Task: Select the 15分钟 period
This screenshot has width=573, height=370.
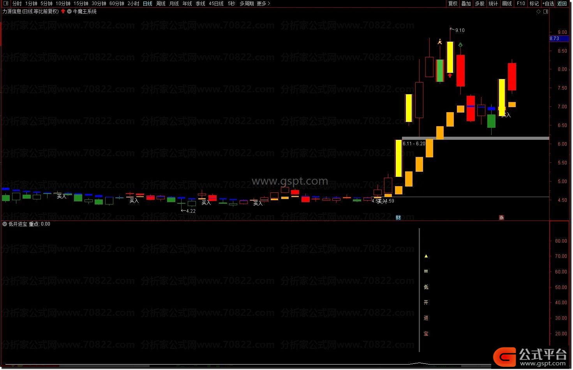Action: (81, 4)
